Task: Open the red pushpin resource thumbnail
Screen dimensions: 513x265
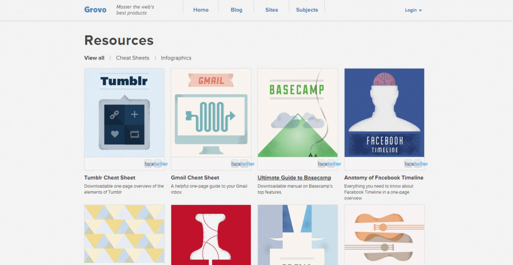Action: [211, 234]
